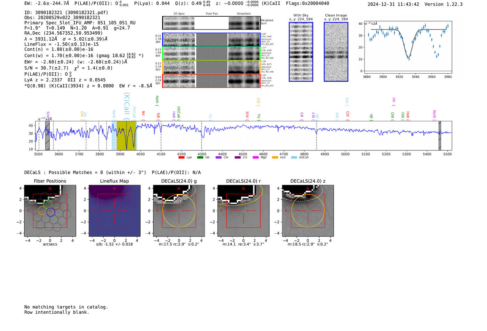Viewport: 487px width, 331px height.
Task: Click the 'P(Lyα): 0.044' header value
Action: [152, 3]
